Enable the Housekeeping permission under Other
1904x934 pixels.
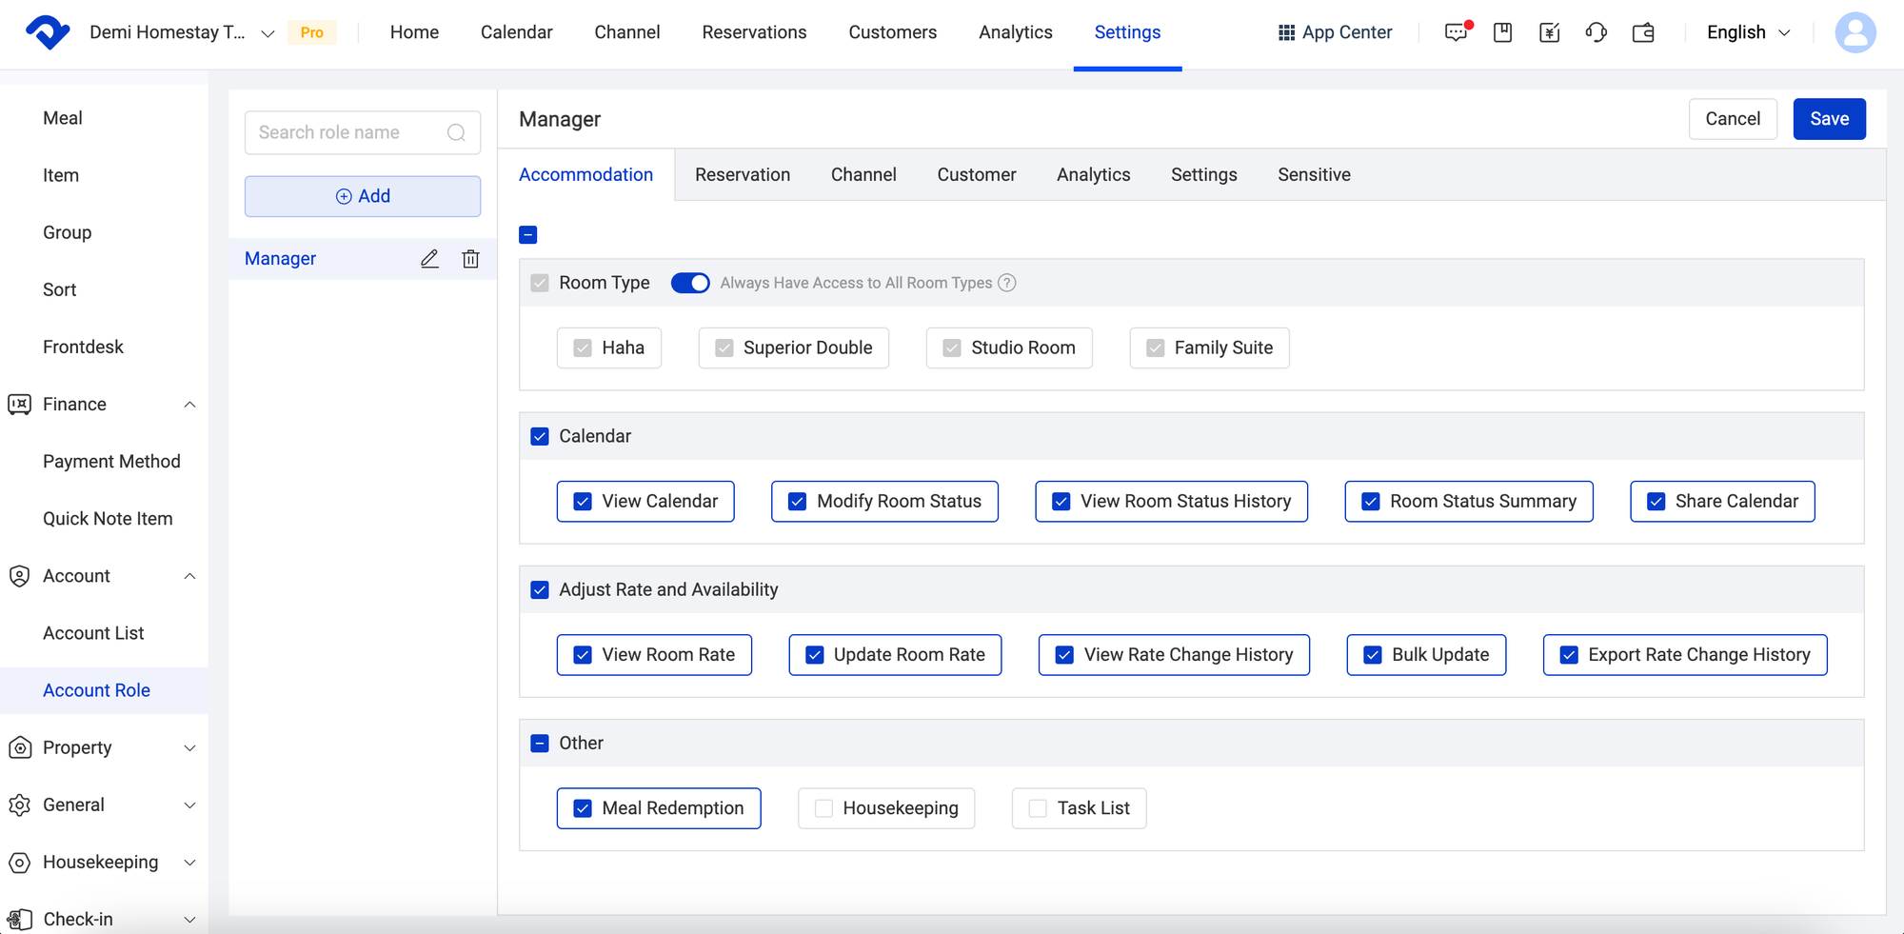tap(823, 807)
